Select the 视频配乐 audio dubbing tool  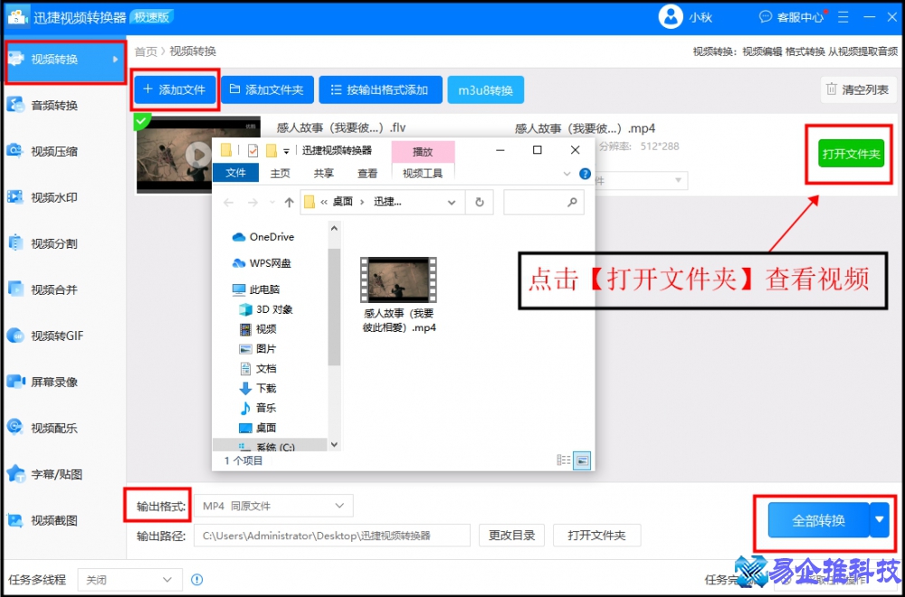tap(54, 428)
